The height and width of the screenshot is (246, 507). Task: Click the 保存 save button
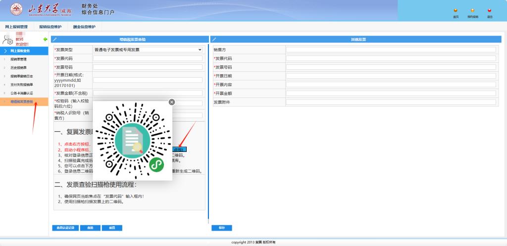point(221,228)
